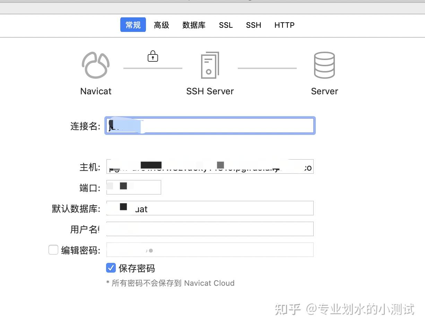The image size is (425, 326).
Task: Open the 数据库 tab
Action: click(x=194, y=25)
